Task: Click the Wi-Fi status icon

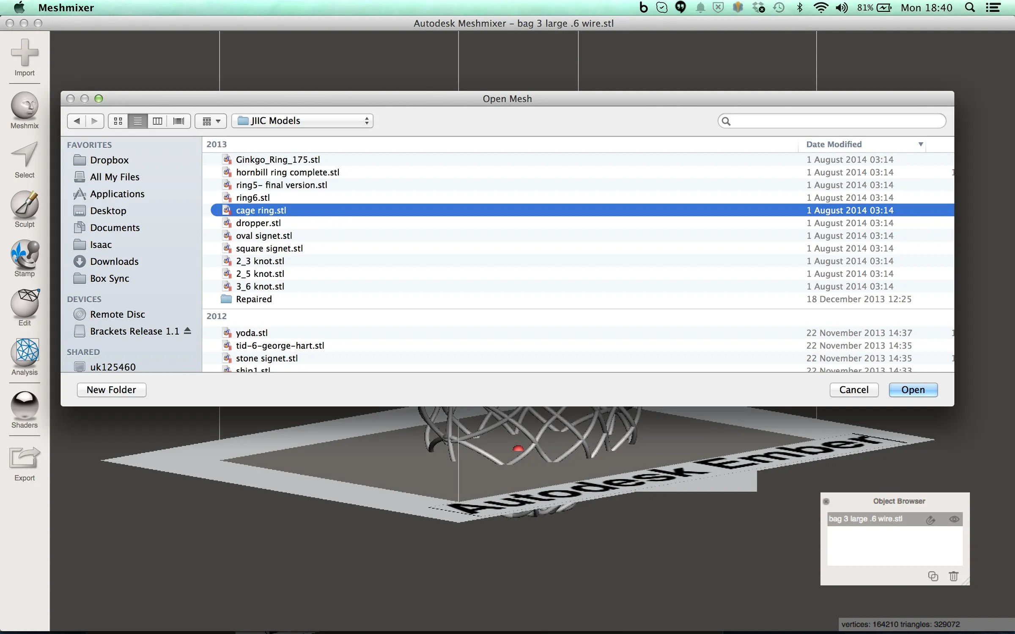Action: click(x=820, y=8)
